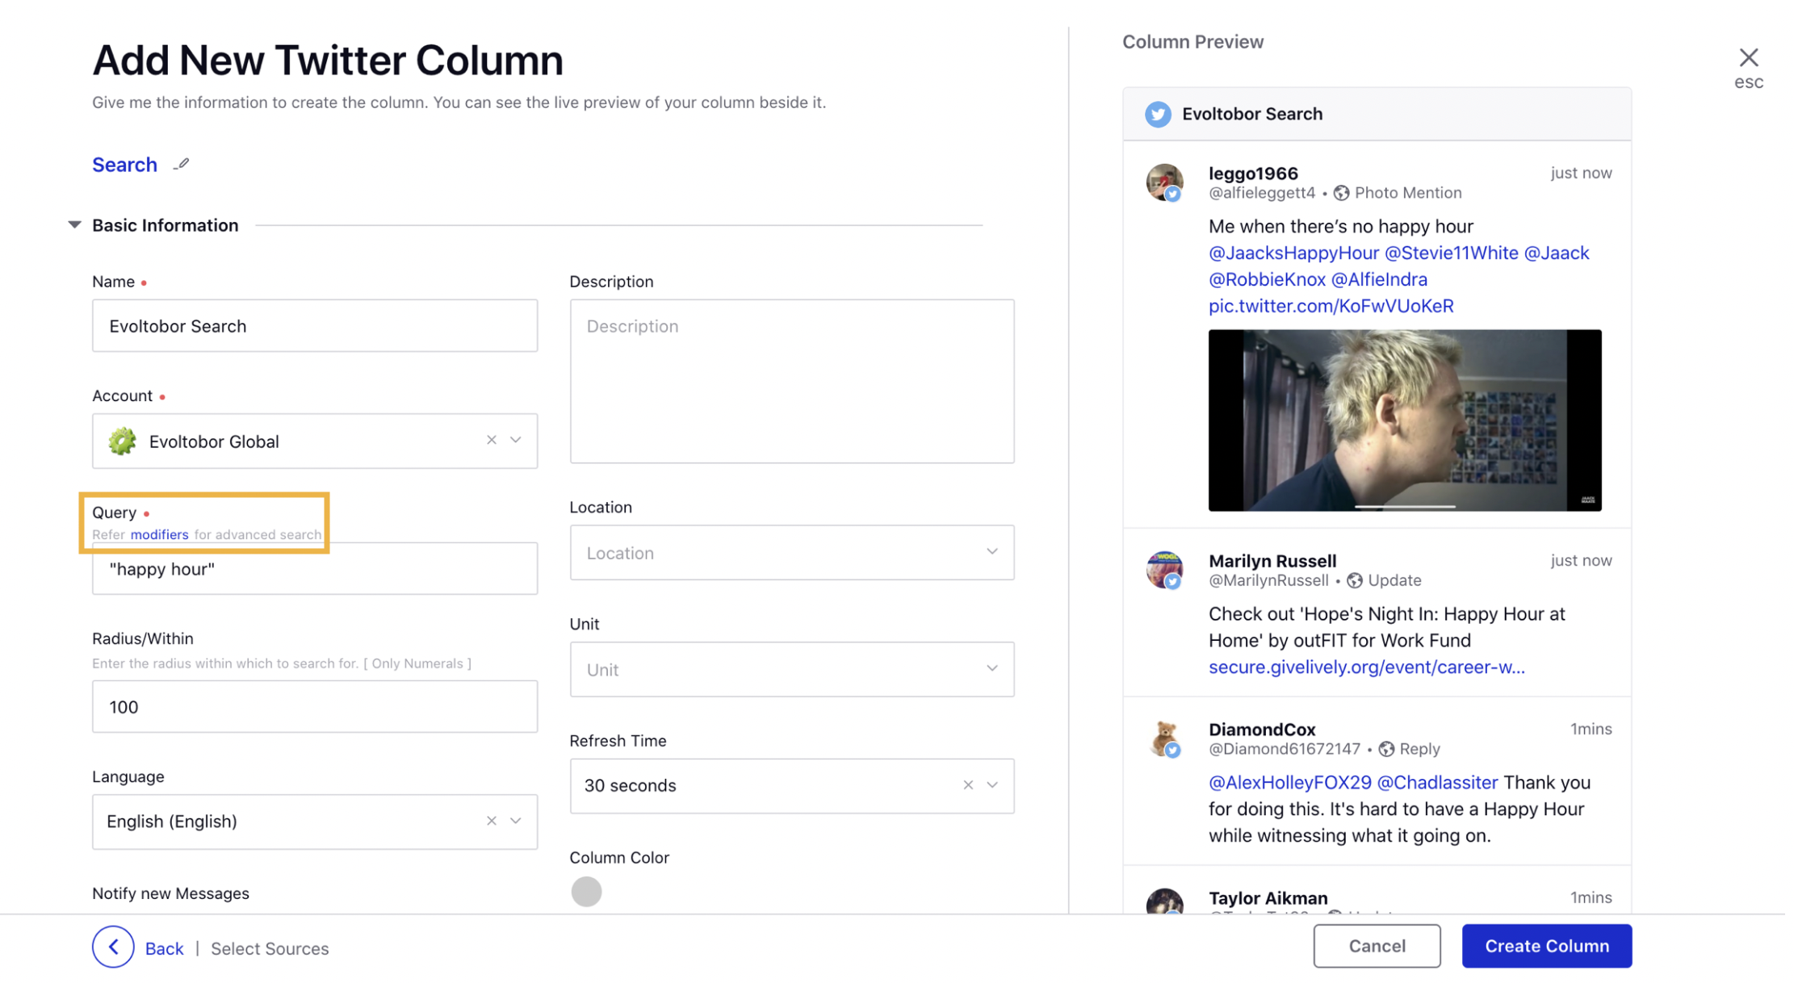Click the Name input field
The image size is (1794, 983).
(x=315, y=326)
